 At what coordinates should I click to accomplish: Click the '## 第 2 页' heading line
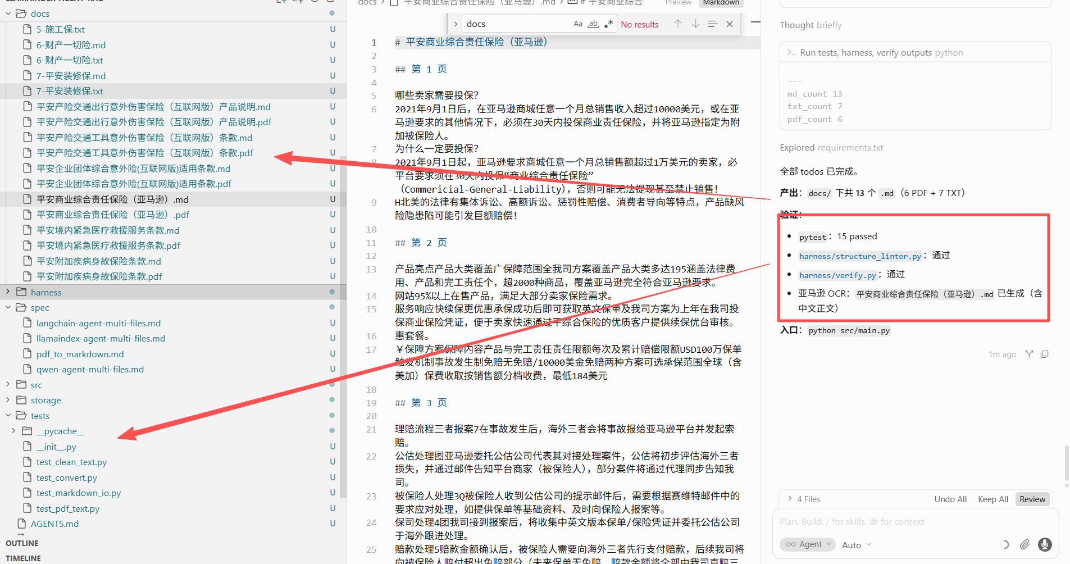[x=421, y=243]
